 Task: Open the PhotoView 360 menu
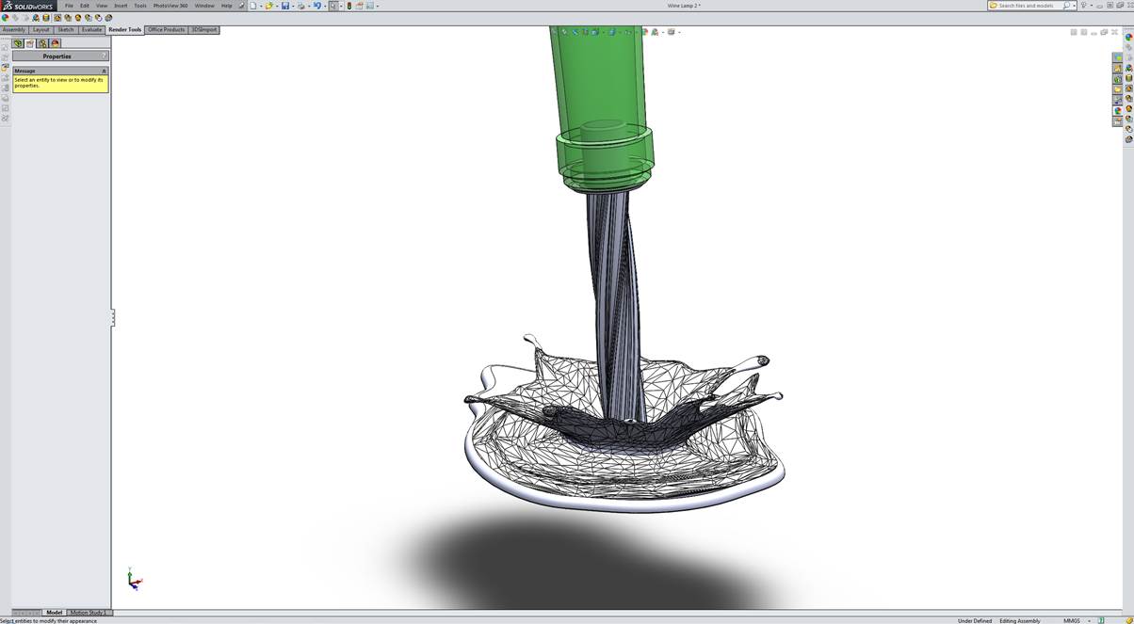coord(170,6)
